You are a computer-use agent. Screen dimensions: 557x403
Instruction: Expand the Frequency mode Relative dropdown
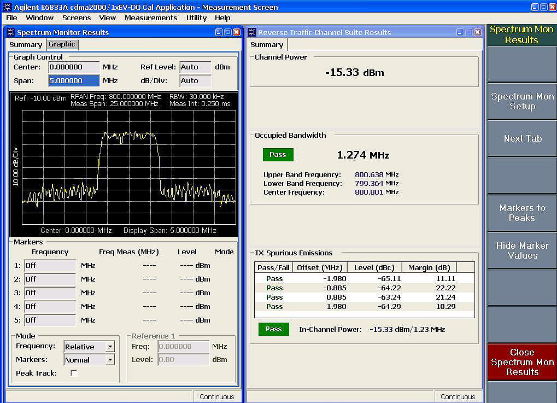coord(110,347)
